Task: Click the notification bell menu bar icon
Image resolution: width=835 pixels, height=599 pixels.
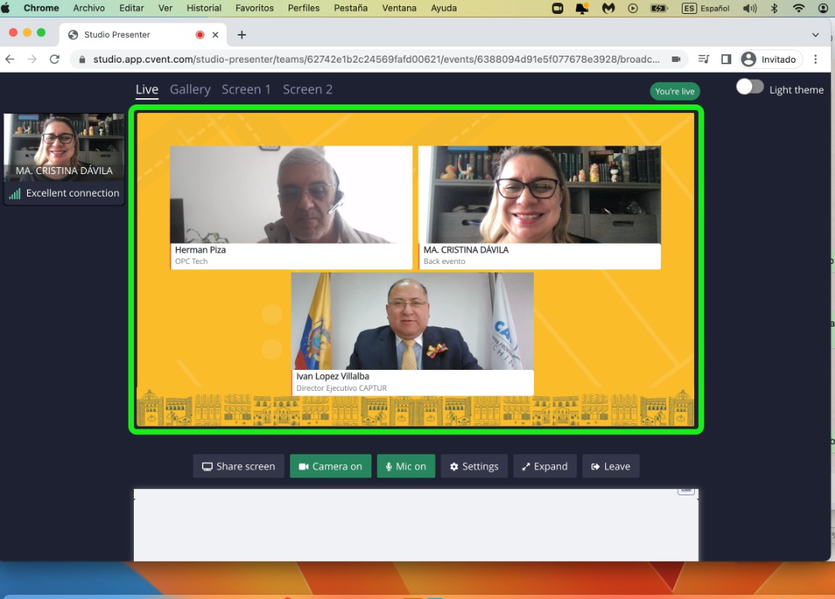Action: click(582, 8)
